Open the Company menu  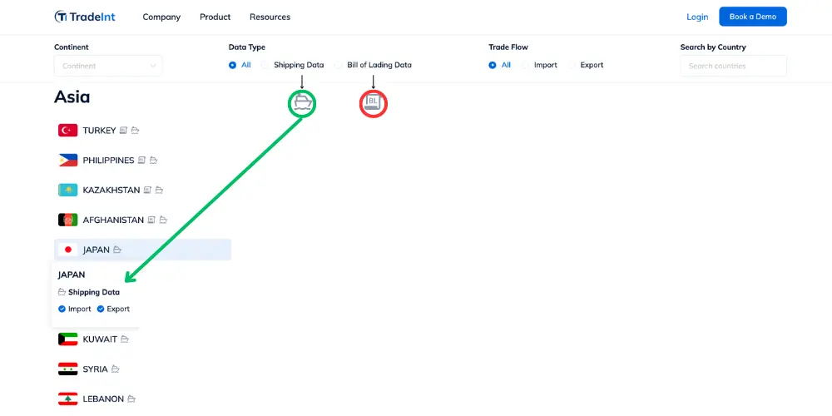[161, 17]
